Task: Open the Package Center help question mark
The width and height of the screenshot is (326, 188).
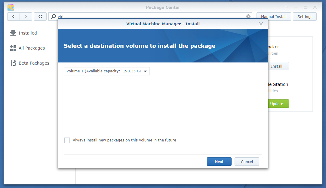Action: [286, 7]
